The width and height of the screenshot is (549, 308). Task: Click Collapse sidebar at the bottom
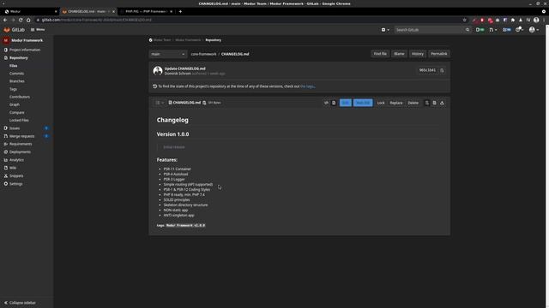(20, 303)
